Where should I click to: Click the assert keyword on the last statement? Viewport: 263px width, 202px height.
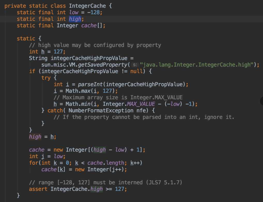pyautogui.click(x=38, y=189)
